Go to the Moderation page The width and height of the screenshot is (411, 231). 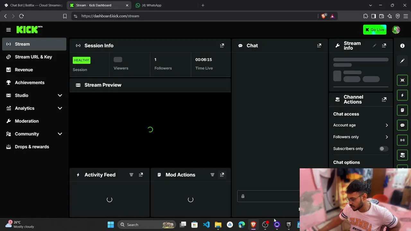pos(34,121)
